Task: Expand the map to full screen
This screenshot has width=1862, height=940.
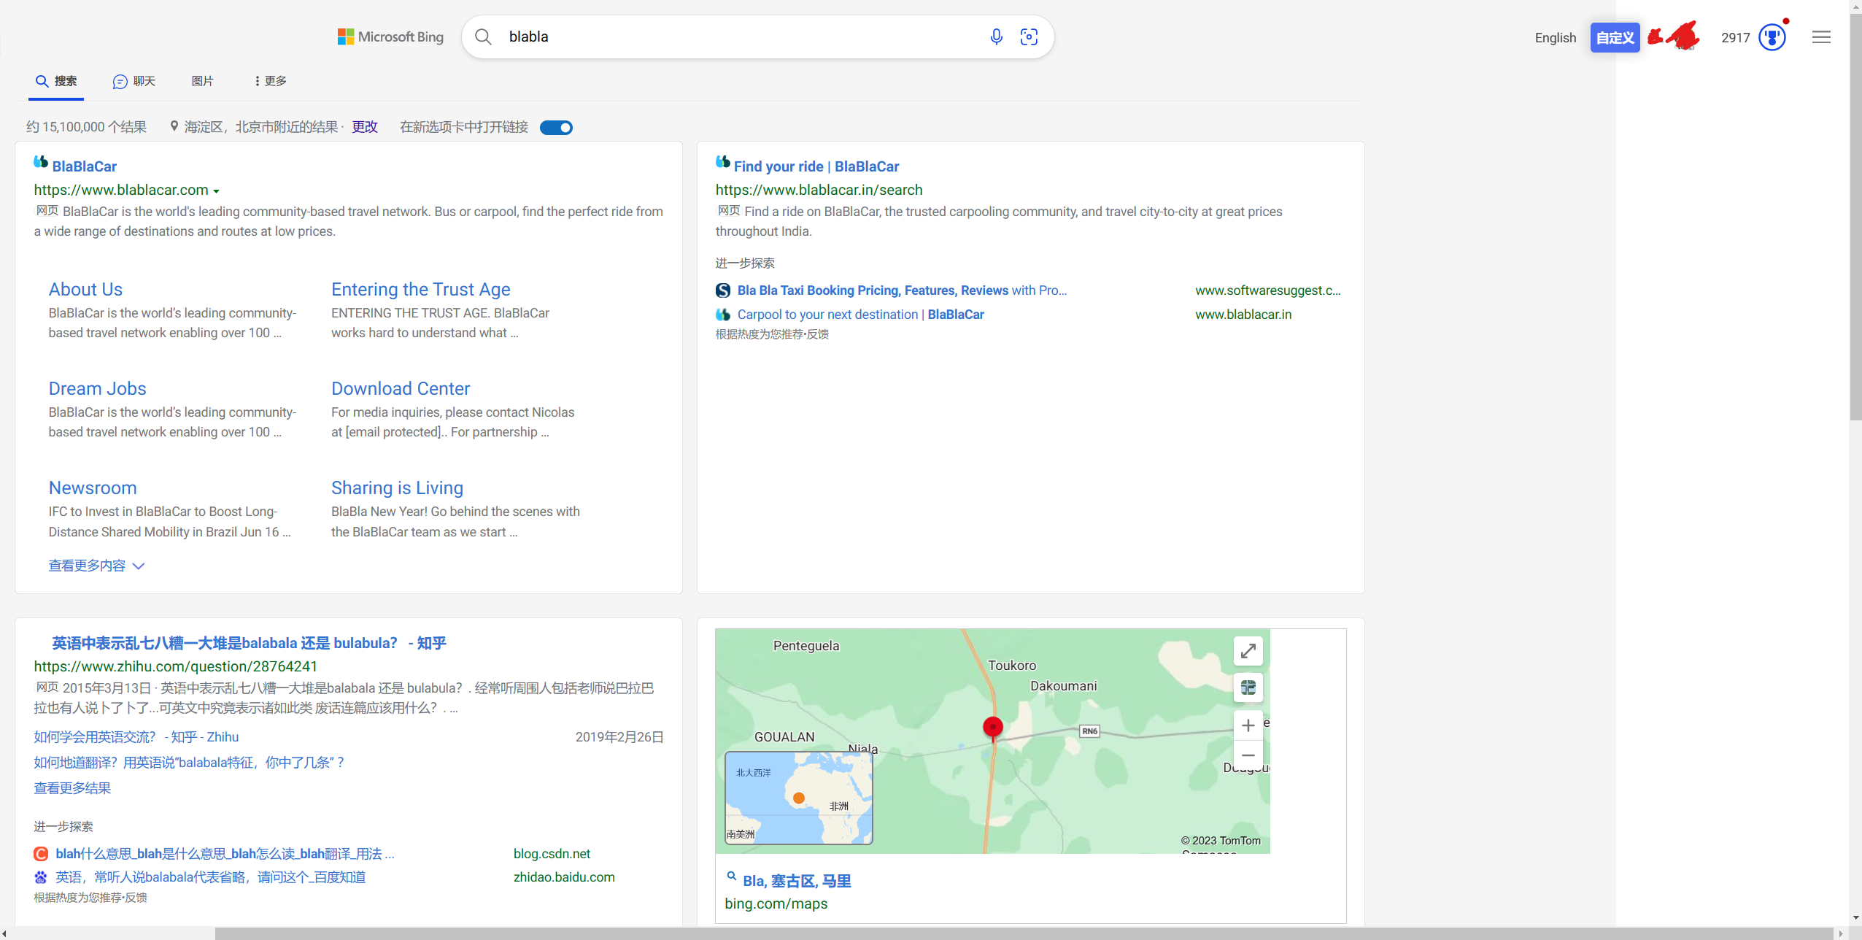Action: point(1248,650)
